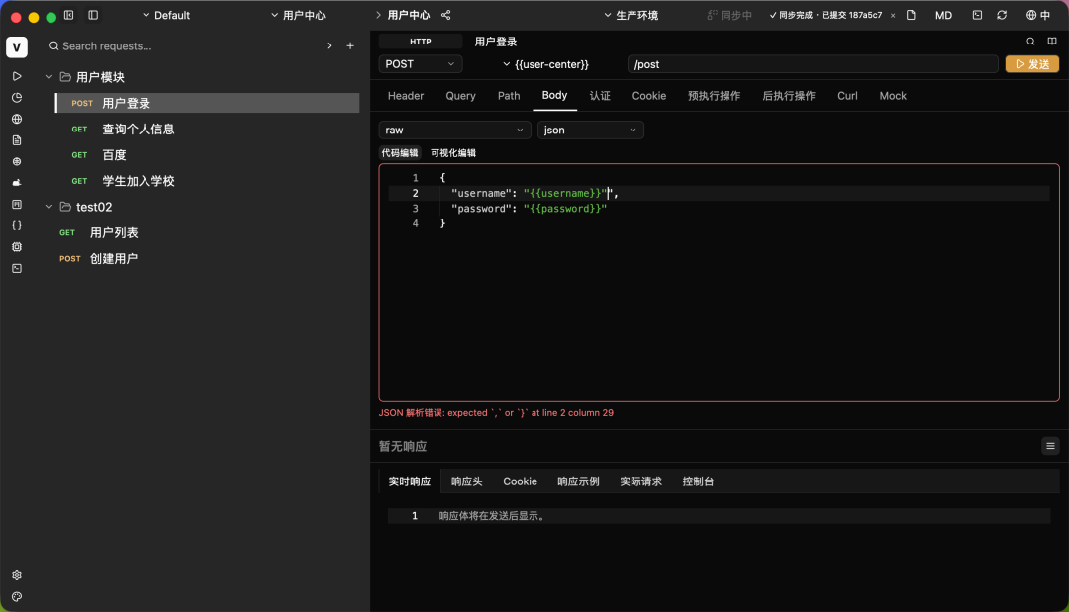Expand the 用户中心 breadcrumb chevron
1069x612 pixels.
(378, 15)
